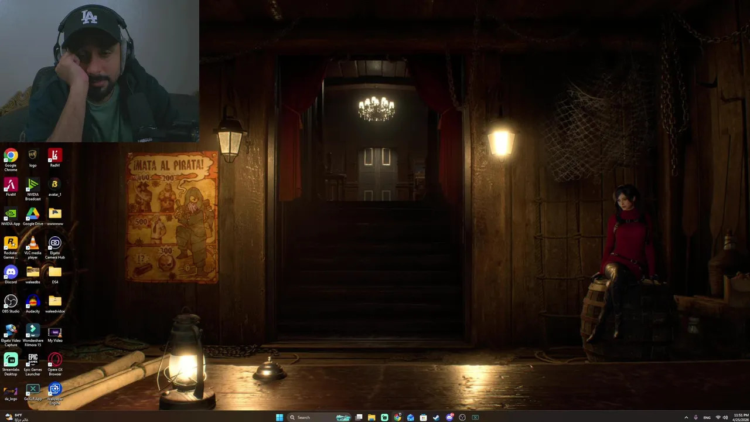Launch Elgato Video Capture shortcut
Screen dimensions: 750x422
coord(11,335)
